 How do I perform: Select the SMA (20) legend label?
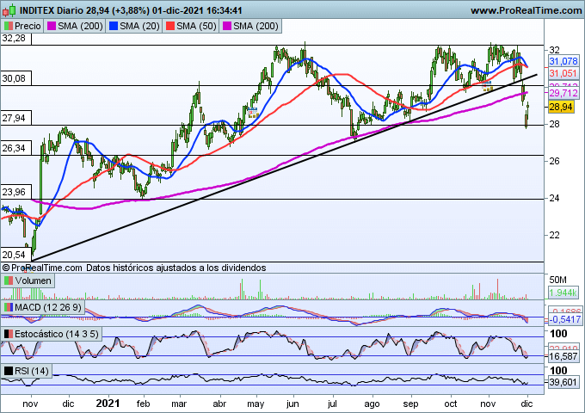(x=139, y=26)
